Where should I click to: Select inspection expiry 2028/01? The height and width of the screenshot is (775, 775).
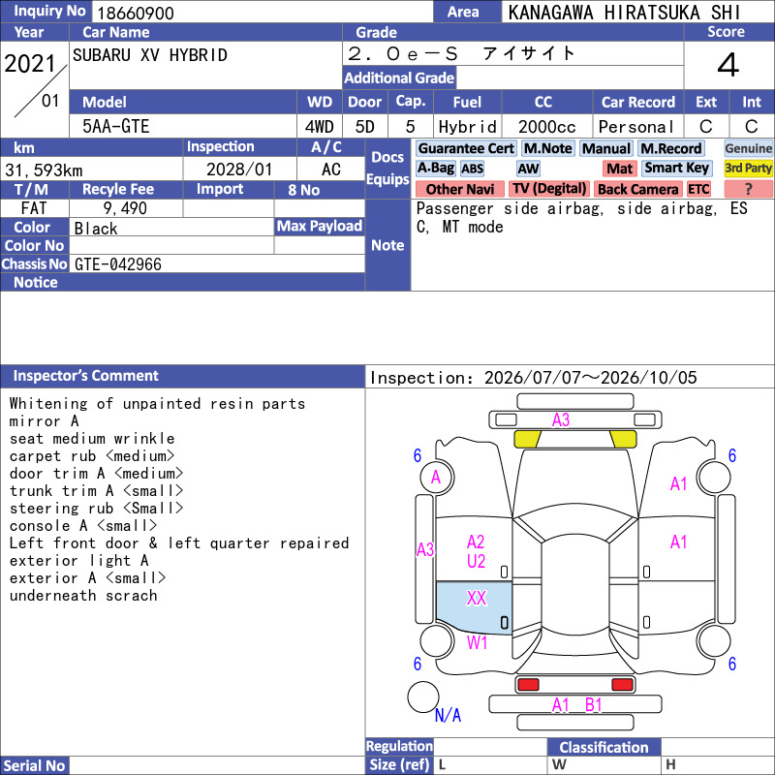[x=239, y=170]
